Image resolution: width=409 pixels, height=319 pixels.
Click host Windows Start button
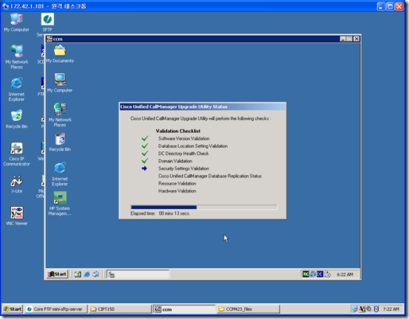click(13, 309)
